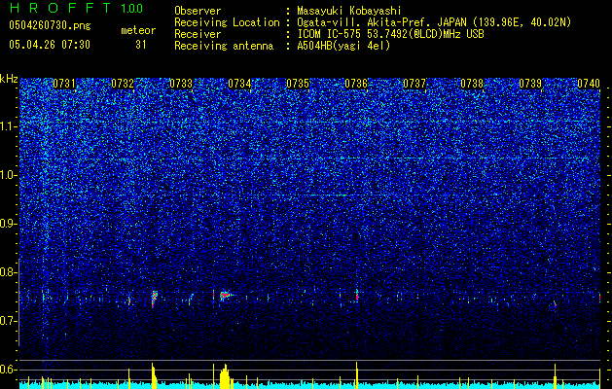Click the 0735 time marker
Image resolution: width=612 pixels, height=389 pixels.
point(298,84)
